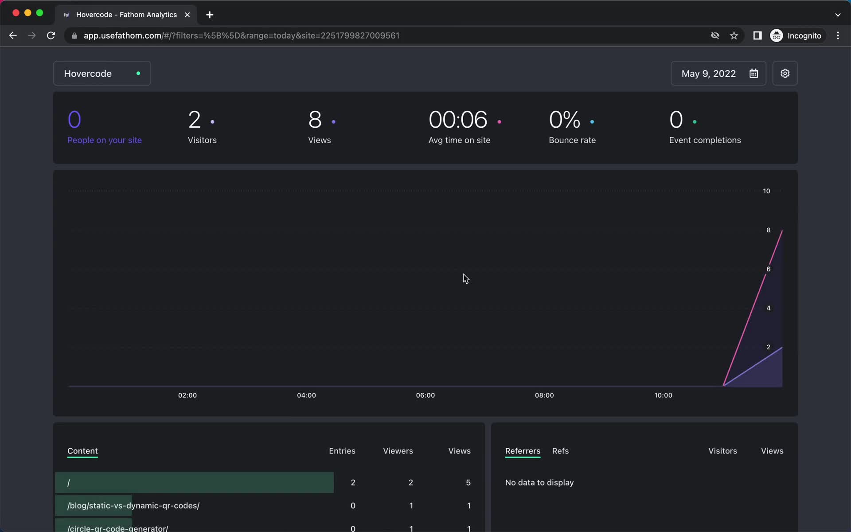Filter by /blog/static-vs-dynamic-qr-codes/ row

pos(269,505)
